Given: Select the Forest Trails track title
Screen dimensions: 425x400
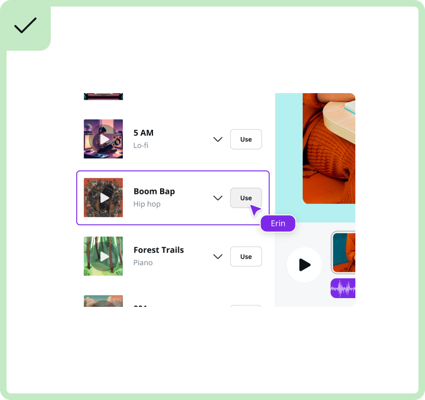Looking at the screenshot, I should pos(158,250).
